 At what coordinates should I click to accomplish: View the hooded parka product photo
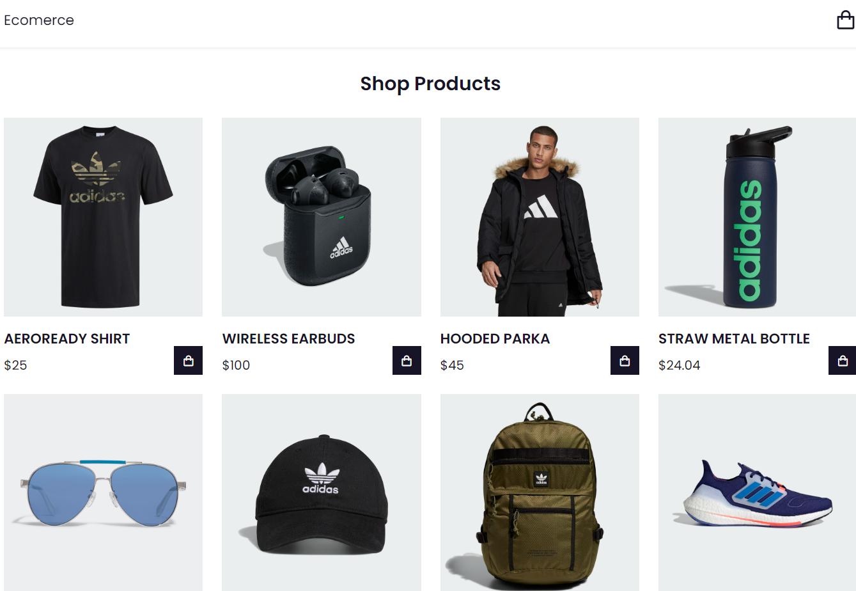pos(540,217)
